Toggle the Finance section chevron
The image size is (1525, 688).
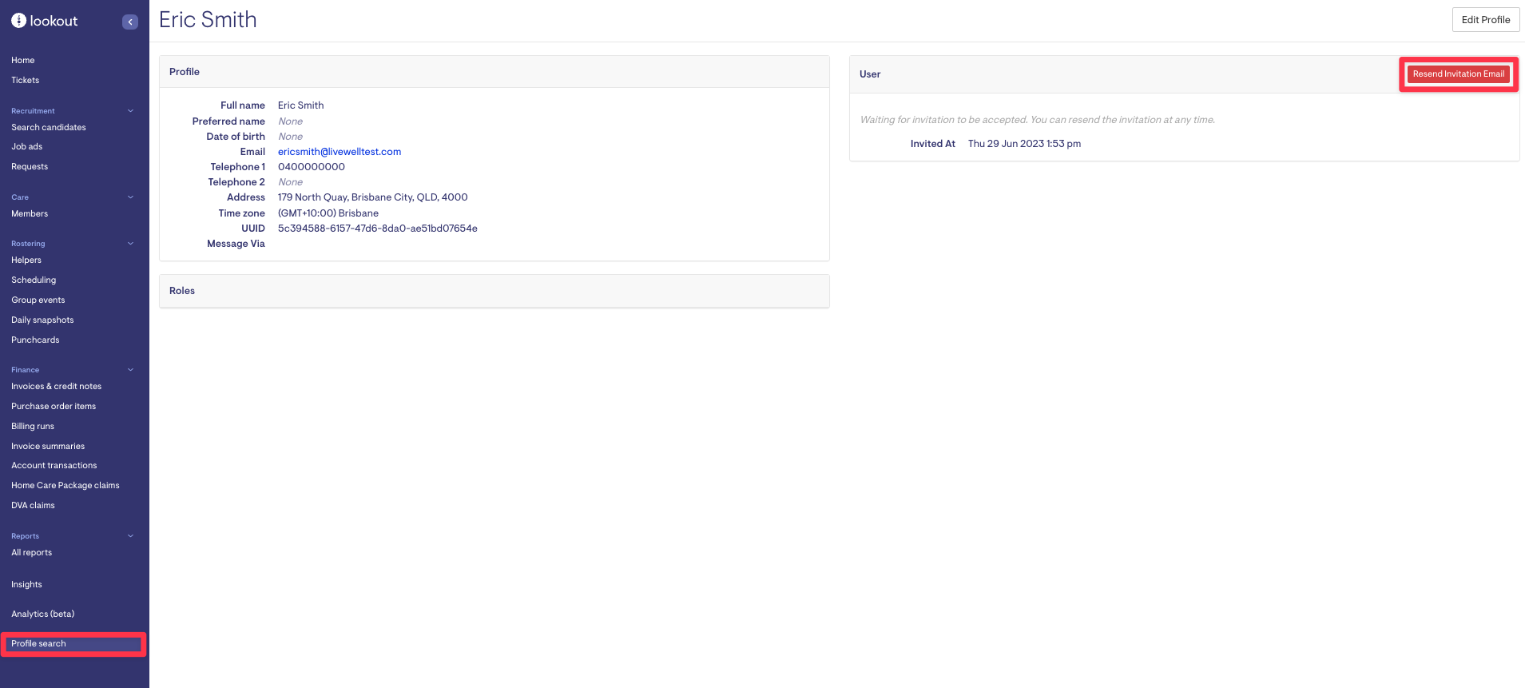[130, 370]
